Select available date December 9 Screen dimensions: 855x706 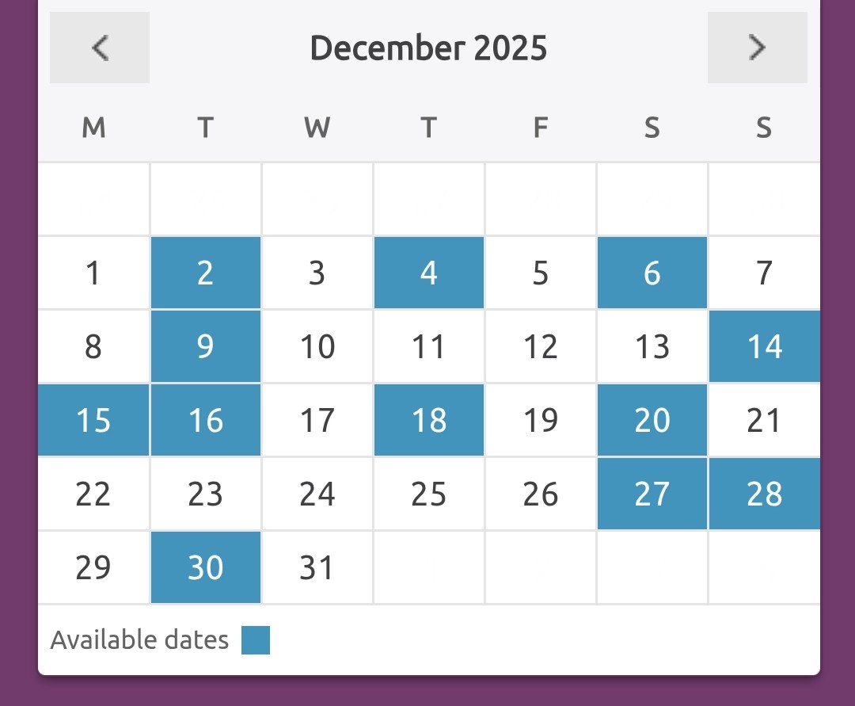[206, 346]
